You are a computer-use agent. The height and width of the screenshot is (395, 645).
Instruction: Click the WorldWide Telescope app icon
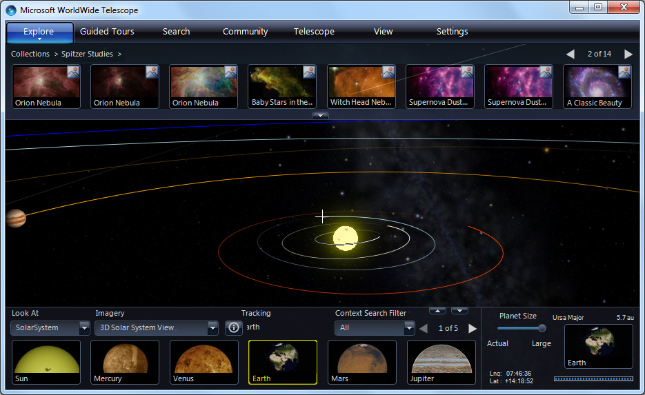pos(11,10)
